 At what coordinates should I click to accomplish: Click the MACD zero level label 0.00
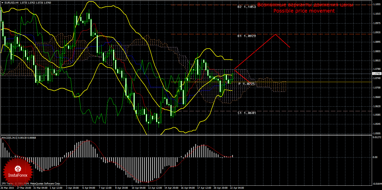(375, 157)
